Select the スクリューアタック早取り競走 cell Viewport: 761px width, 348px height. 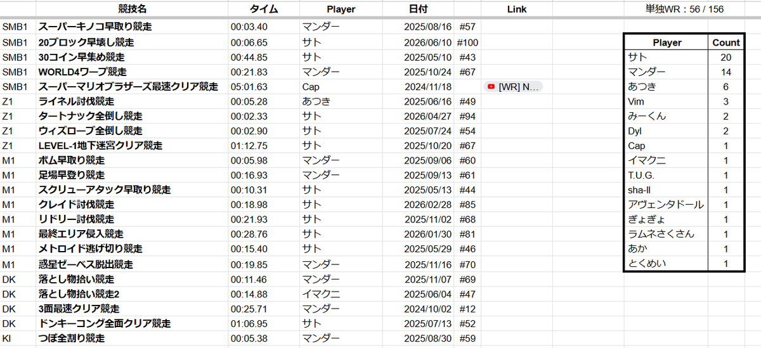133,190
